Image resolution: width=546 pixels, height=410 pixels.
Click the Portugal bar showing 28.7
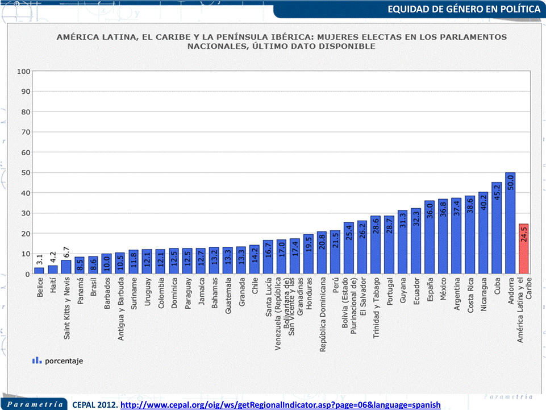389,245
